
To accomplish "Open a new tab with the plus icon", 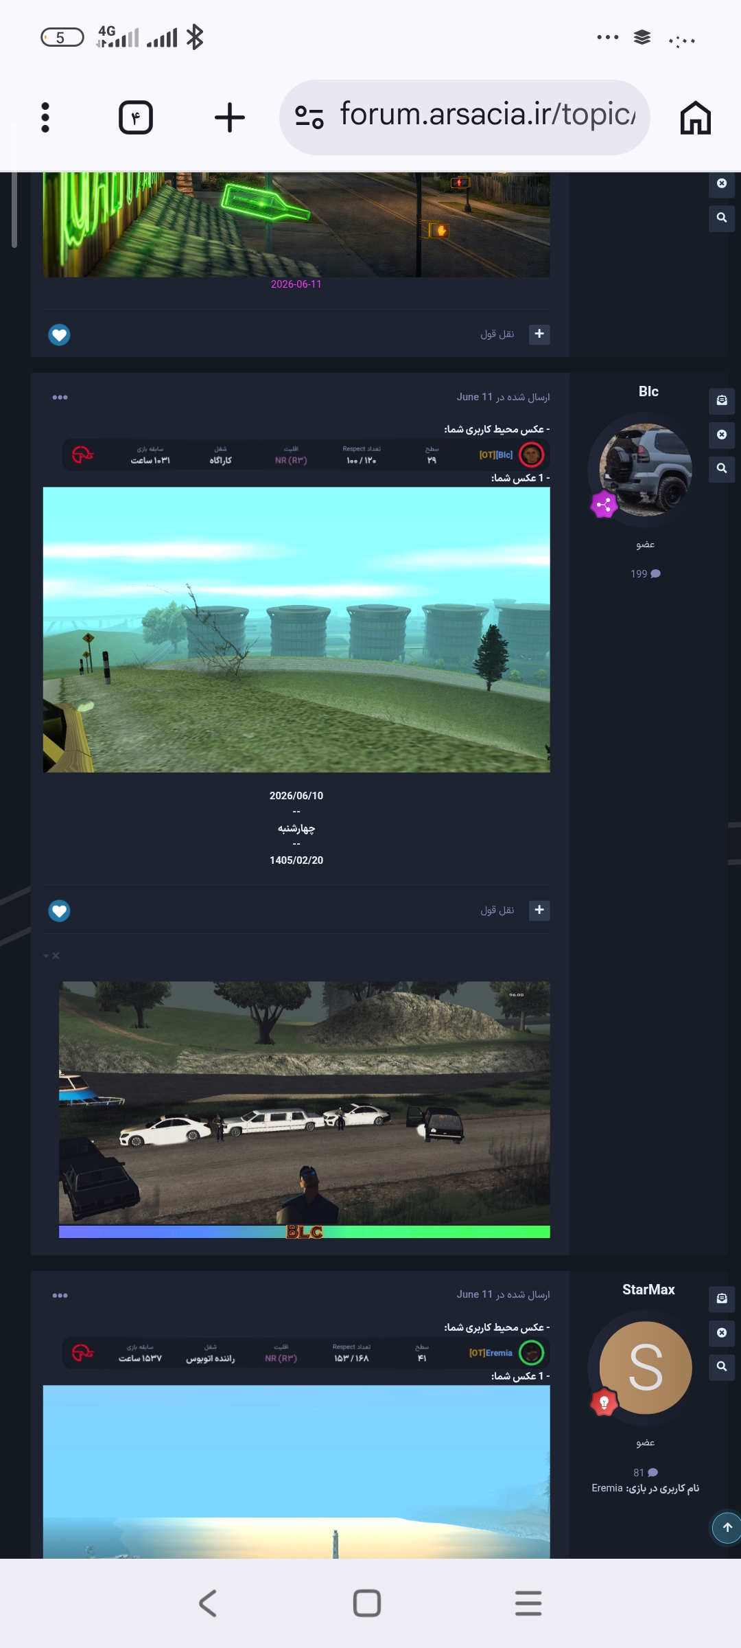I will coord(230,117).
